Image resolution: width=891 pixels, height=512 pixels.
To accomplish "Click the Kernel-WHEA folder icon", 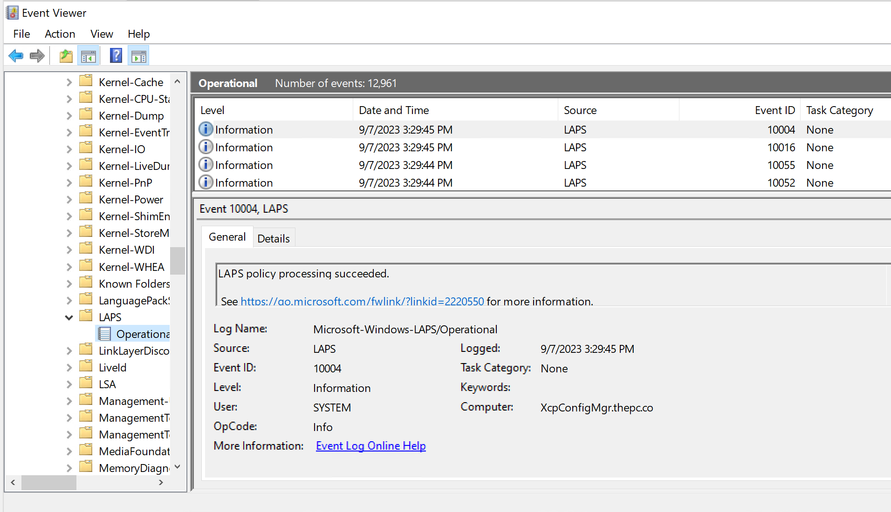I will (86, 266).
